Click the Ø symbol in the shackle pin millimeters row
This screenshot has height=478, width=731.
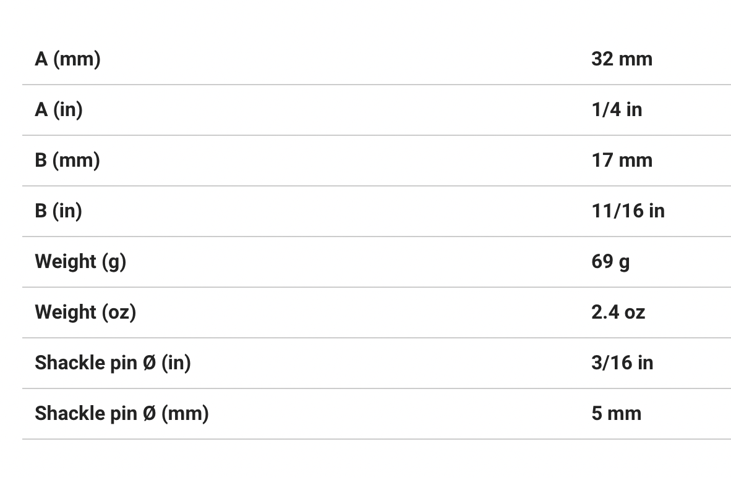[x=149, y=414]
